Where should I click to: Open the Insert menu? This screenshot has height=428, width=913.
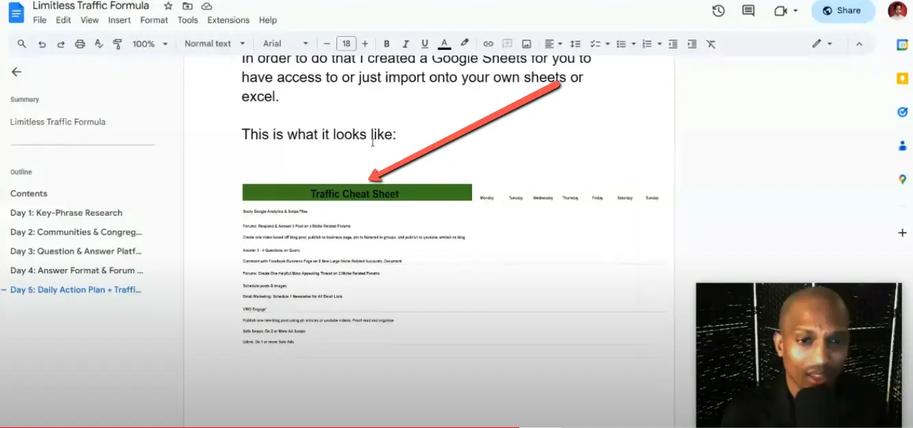coord(119,20)
